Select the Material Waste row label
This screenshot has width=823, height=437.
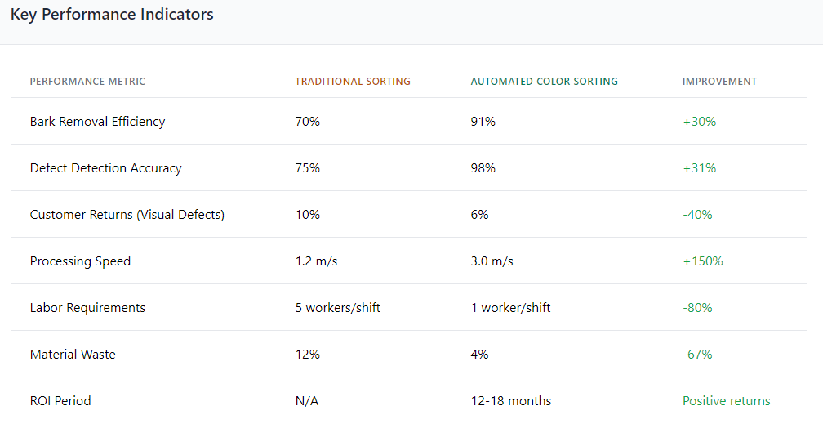click(73, 355)
